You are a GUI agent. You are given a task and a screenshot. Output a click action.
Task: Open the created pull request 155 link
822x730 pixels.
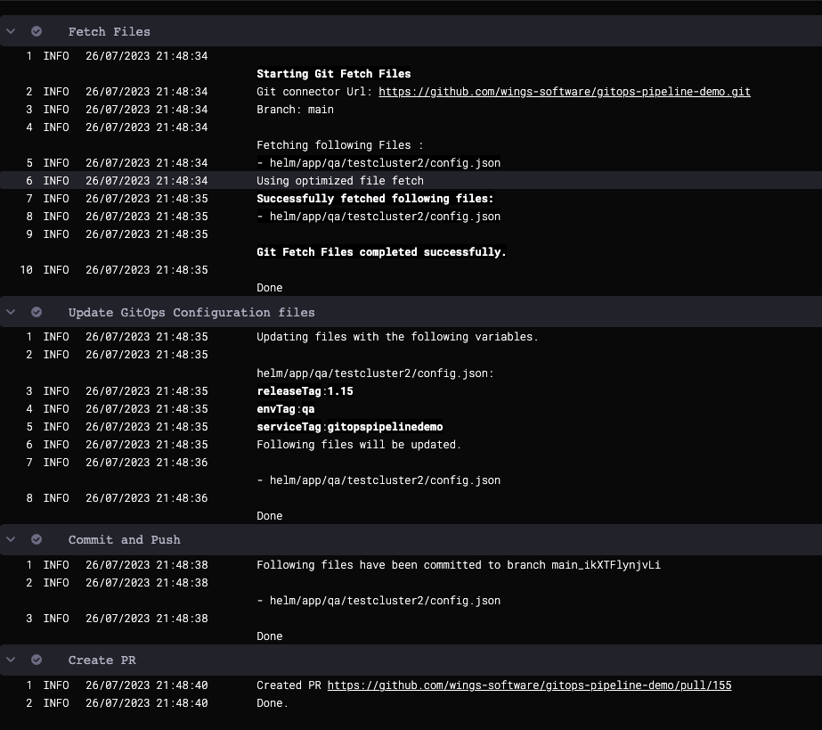[x=529, y=685]
